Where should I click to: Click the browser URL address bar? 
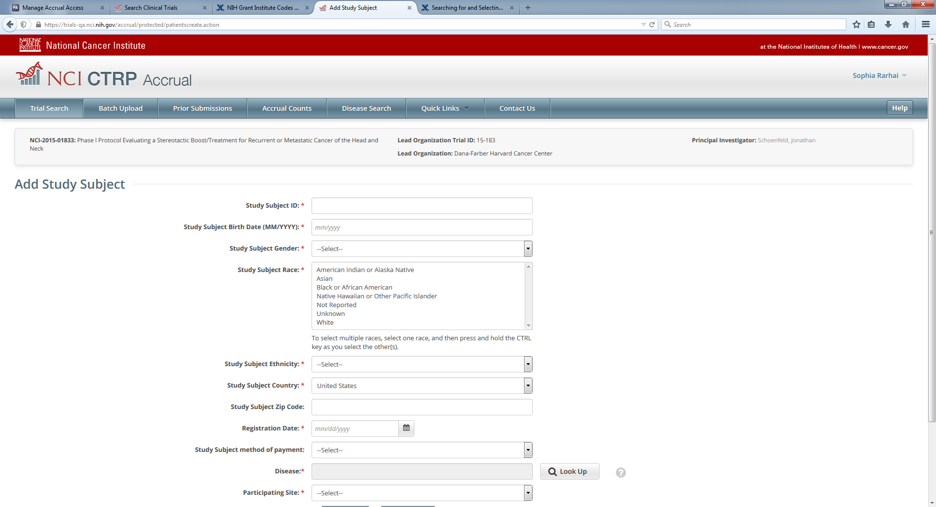(341, 24)
